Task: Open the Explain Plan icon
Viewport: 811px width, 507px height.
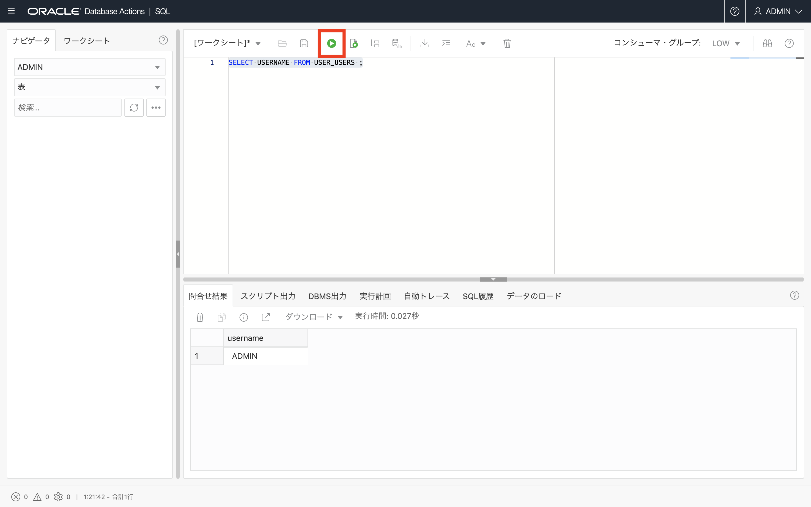Action: [x=375, y=43]
